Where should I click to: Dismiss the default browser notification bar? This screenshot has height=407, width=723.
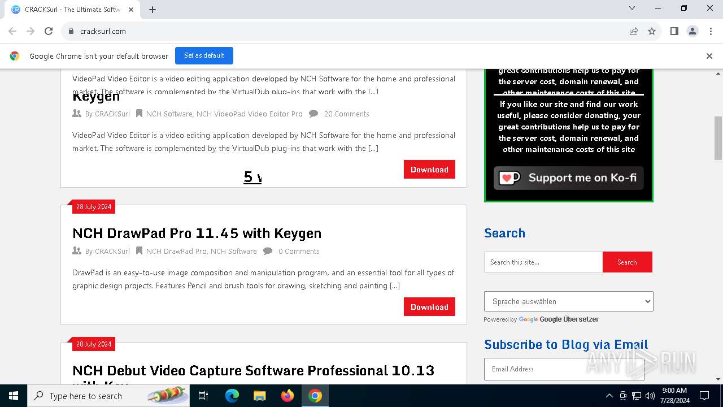click(x=709, y=56)
